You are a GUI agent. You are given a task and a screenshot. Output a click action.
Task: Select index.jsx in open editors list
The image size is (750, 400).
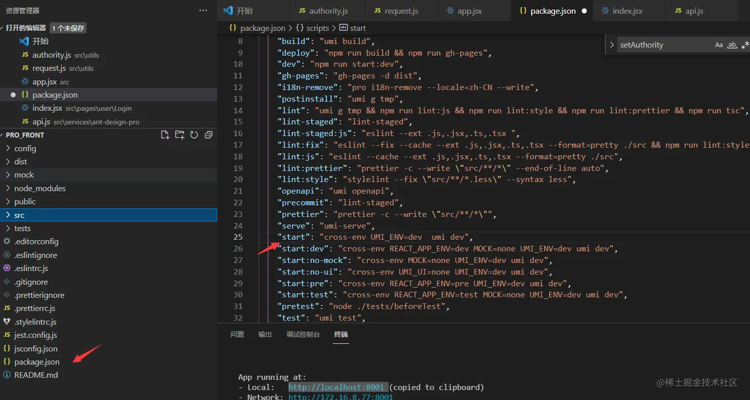108,108
